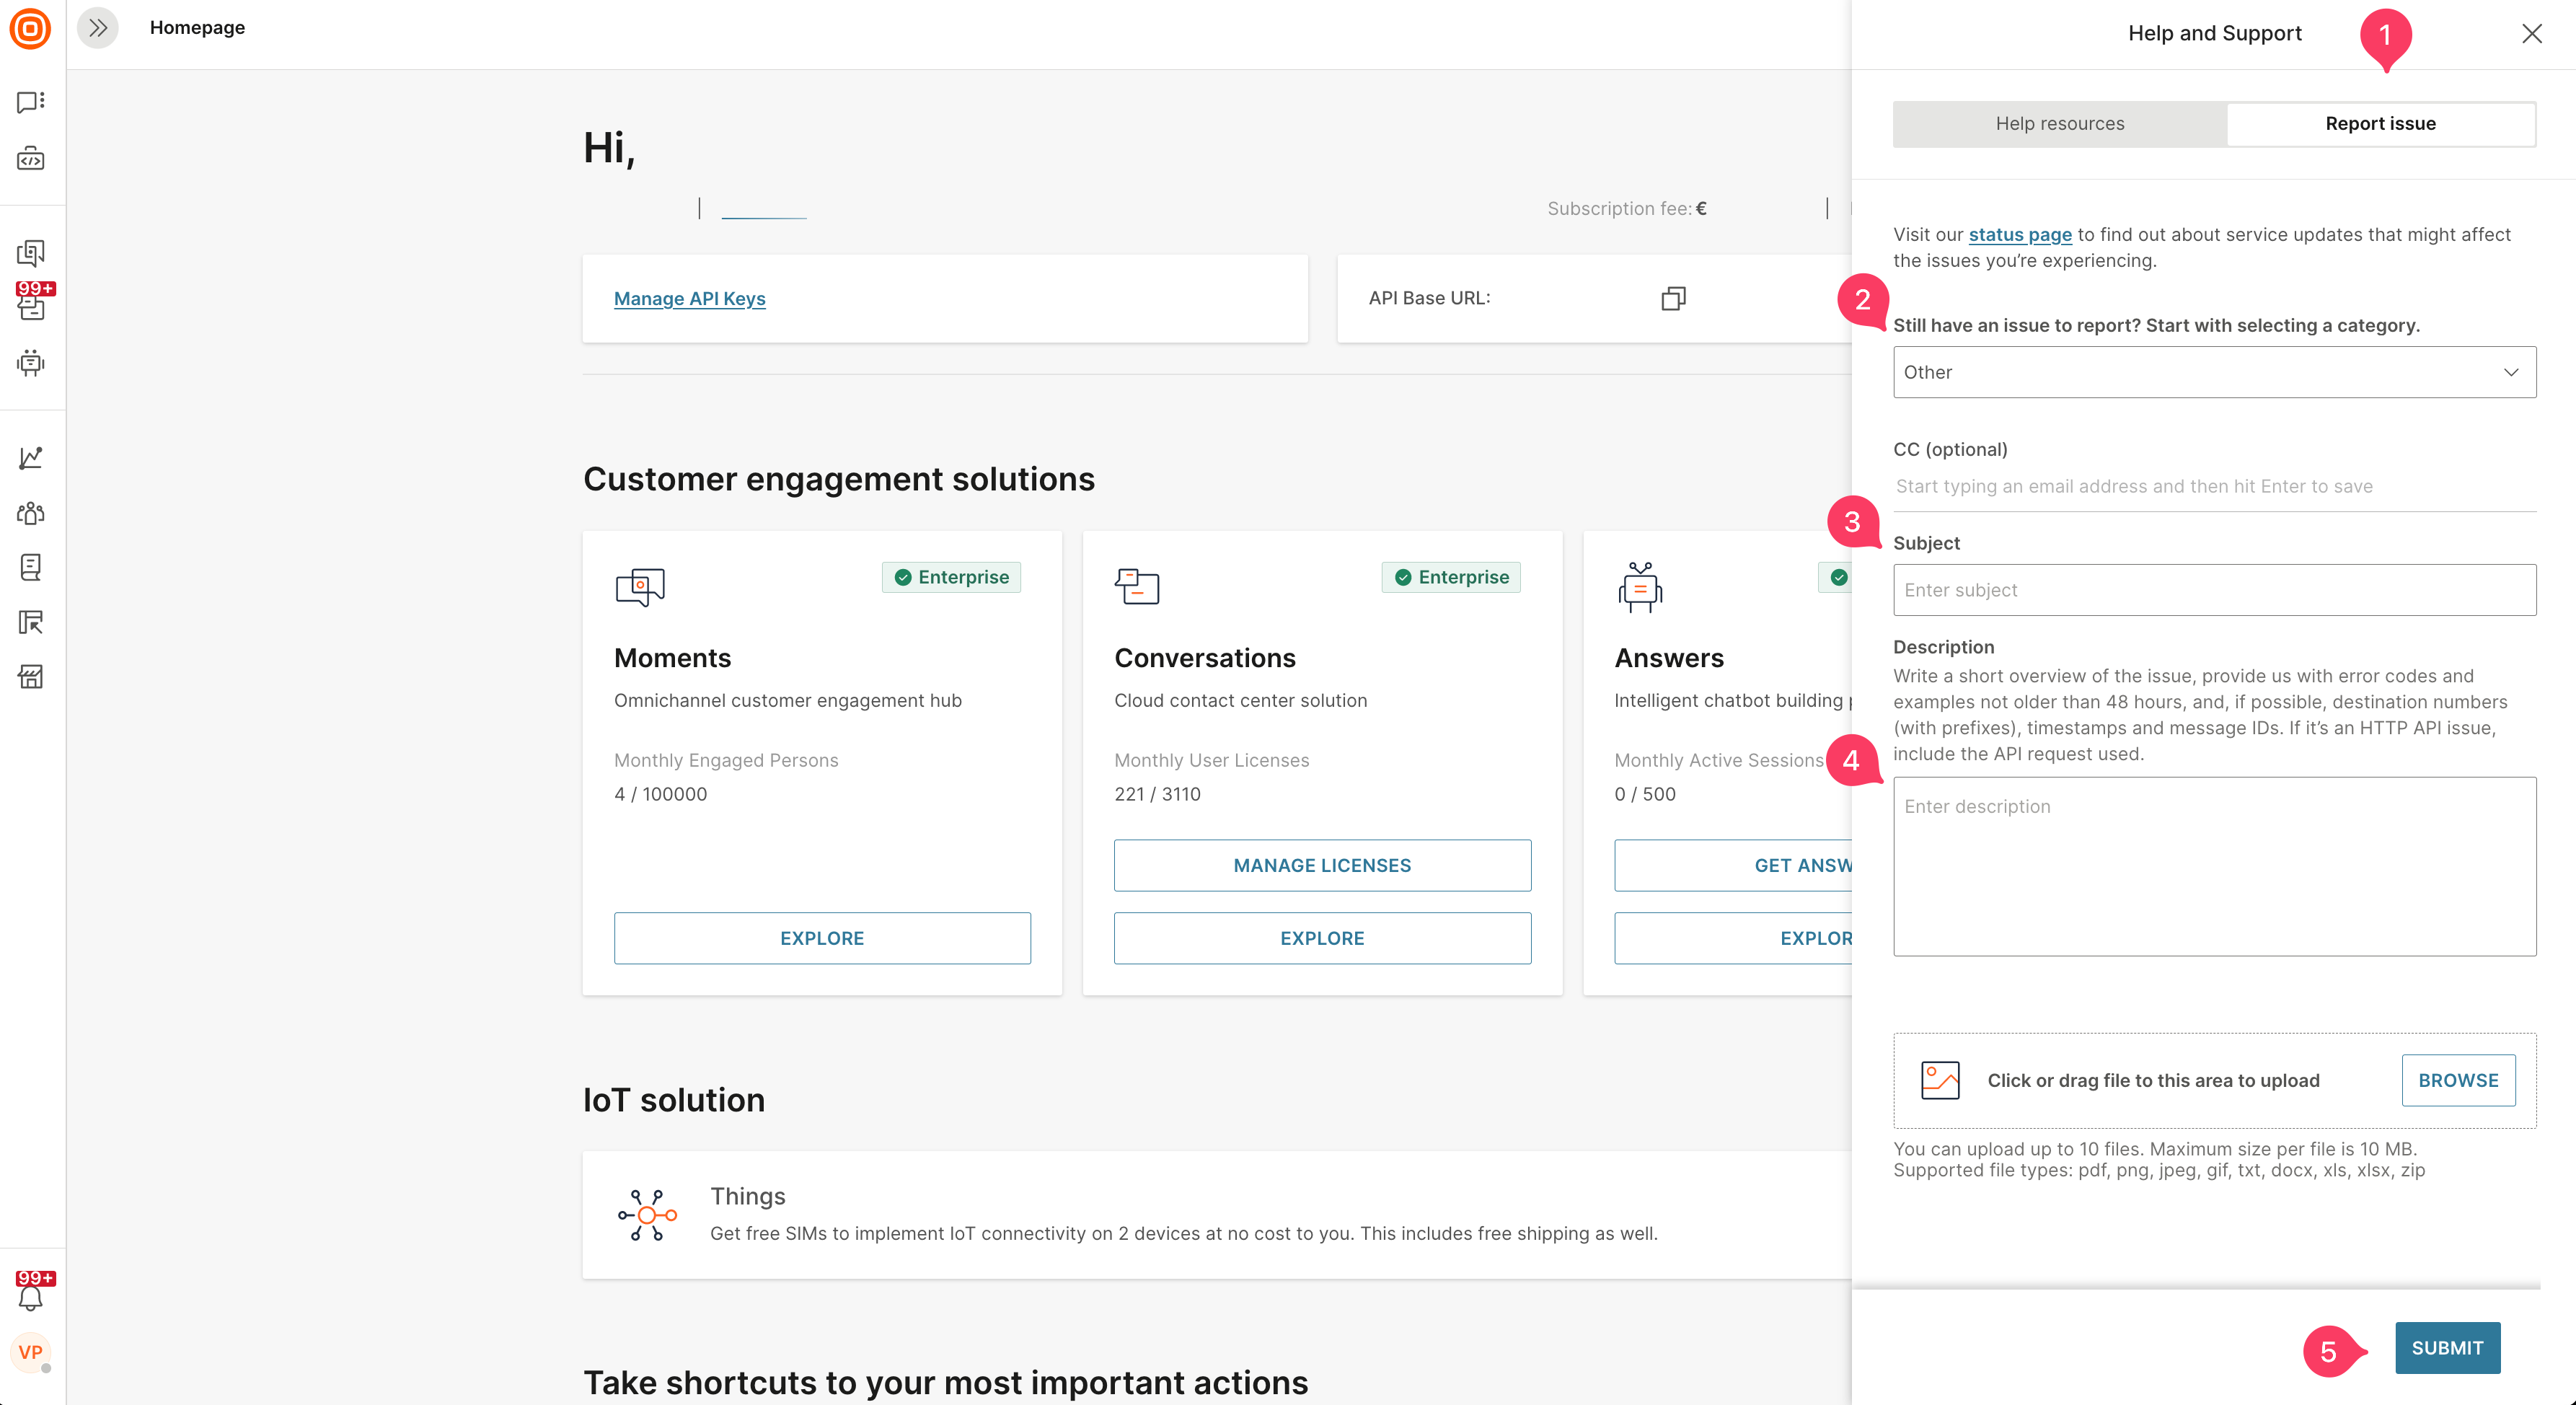Image resolution: width=2576 pixels, height=1405 pixels.
Task: Open the developer tools sidebar icon
Action: click(30, 159)
